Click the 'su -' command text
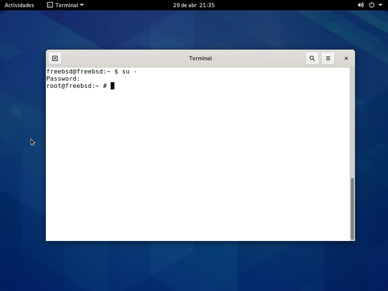The height and width of the screenshot is (291, 388). [x=129, y=72]
